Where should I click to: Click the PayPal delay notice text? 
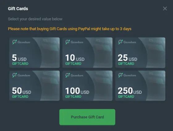click(x=70, y=29)
